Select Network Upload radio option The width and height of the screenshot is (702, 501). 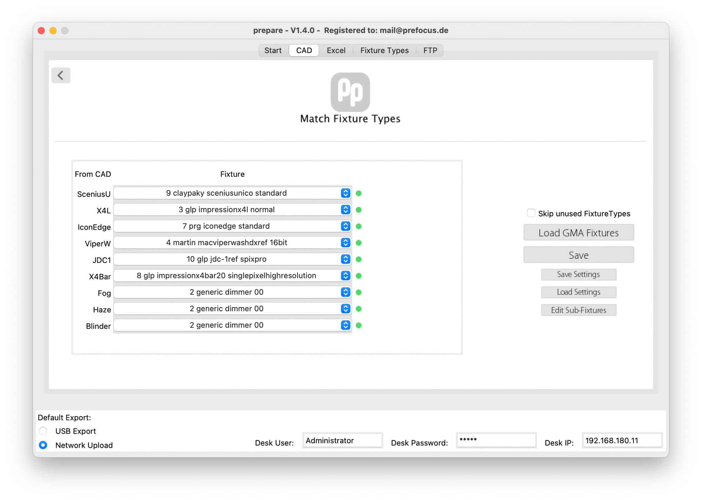(x=43, y=445)
